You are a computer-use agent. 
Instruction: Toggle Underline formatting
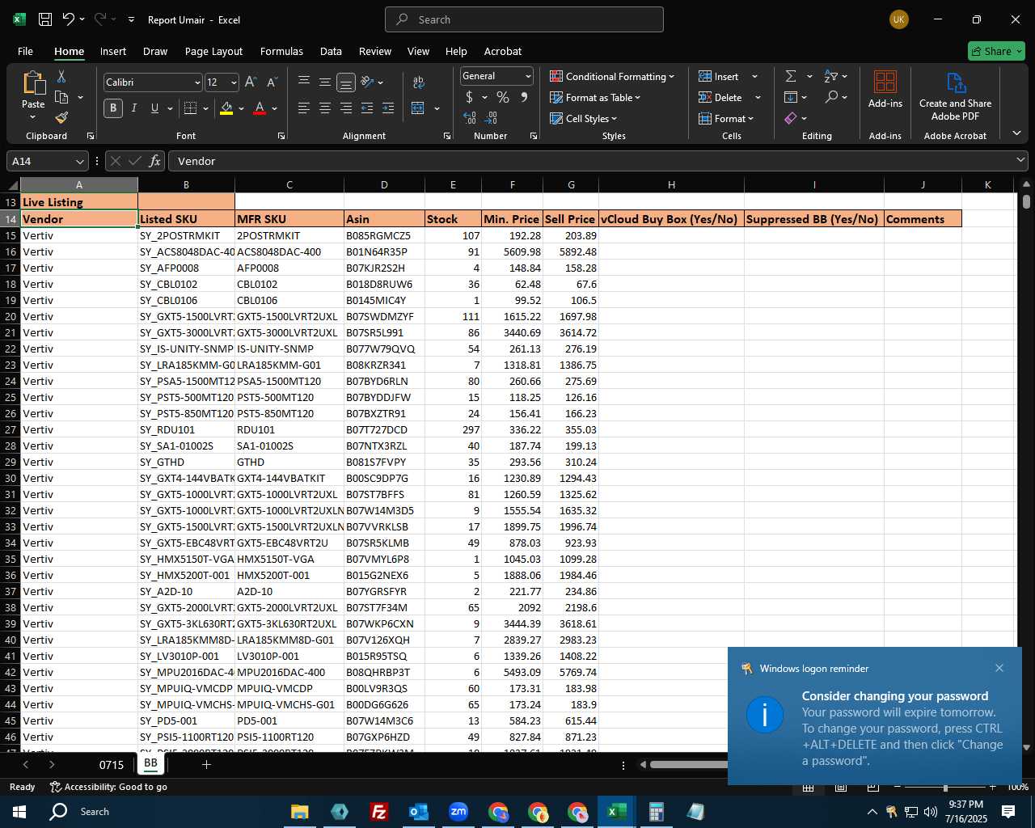pyautogui.click(x=154, y=108)
